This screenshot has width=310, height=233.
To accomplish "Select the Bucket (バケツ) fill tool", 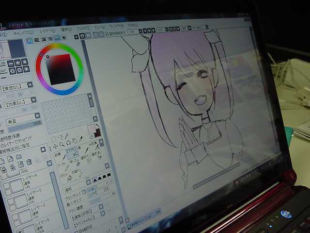I will pos(67,178).
